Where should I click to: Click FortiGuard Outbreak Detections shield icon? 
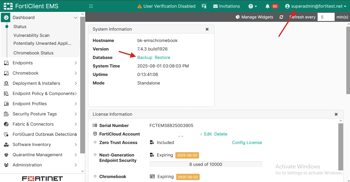pyautogui.click(x=6, y=135)
